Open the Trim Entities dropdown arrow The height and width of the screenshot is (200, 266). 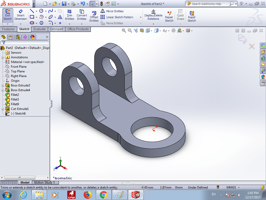tap(69, 24)
